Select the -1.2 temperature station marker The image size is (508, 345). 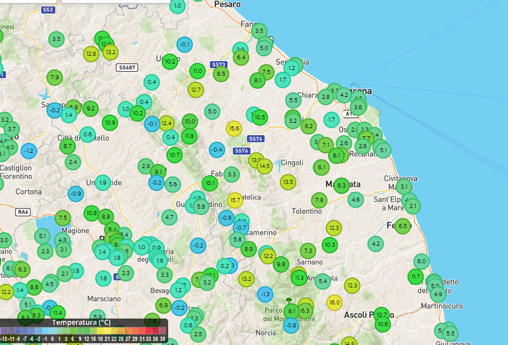pos(28,150)
